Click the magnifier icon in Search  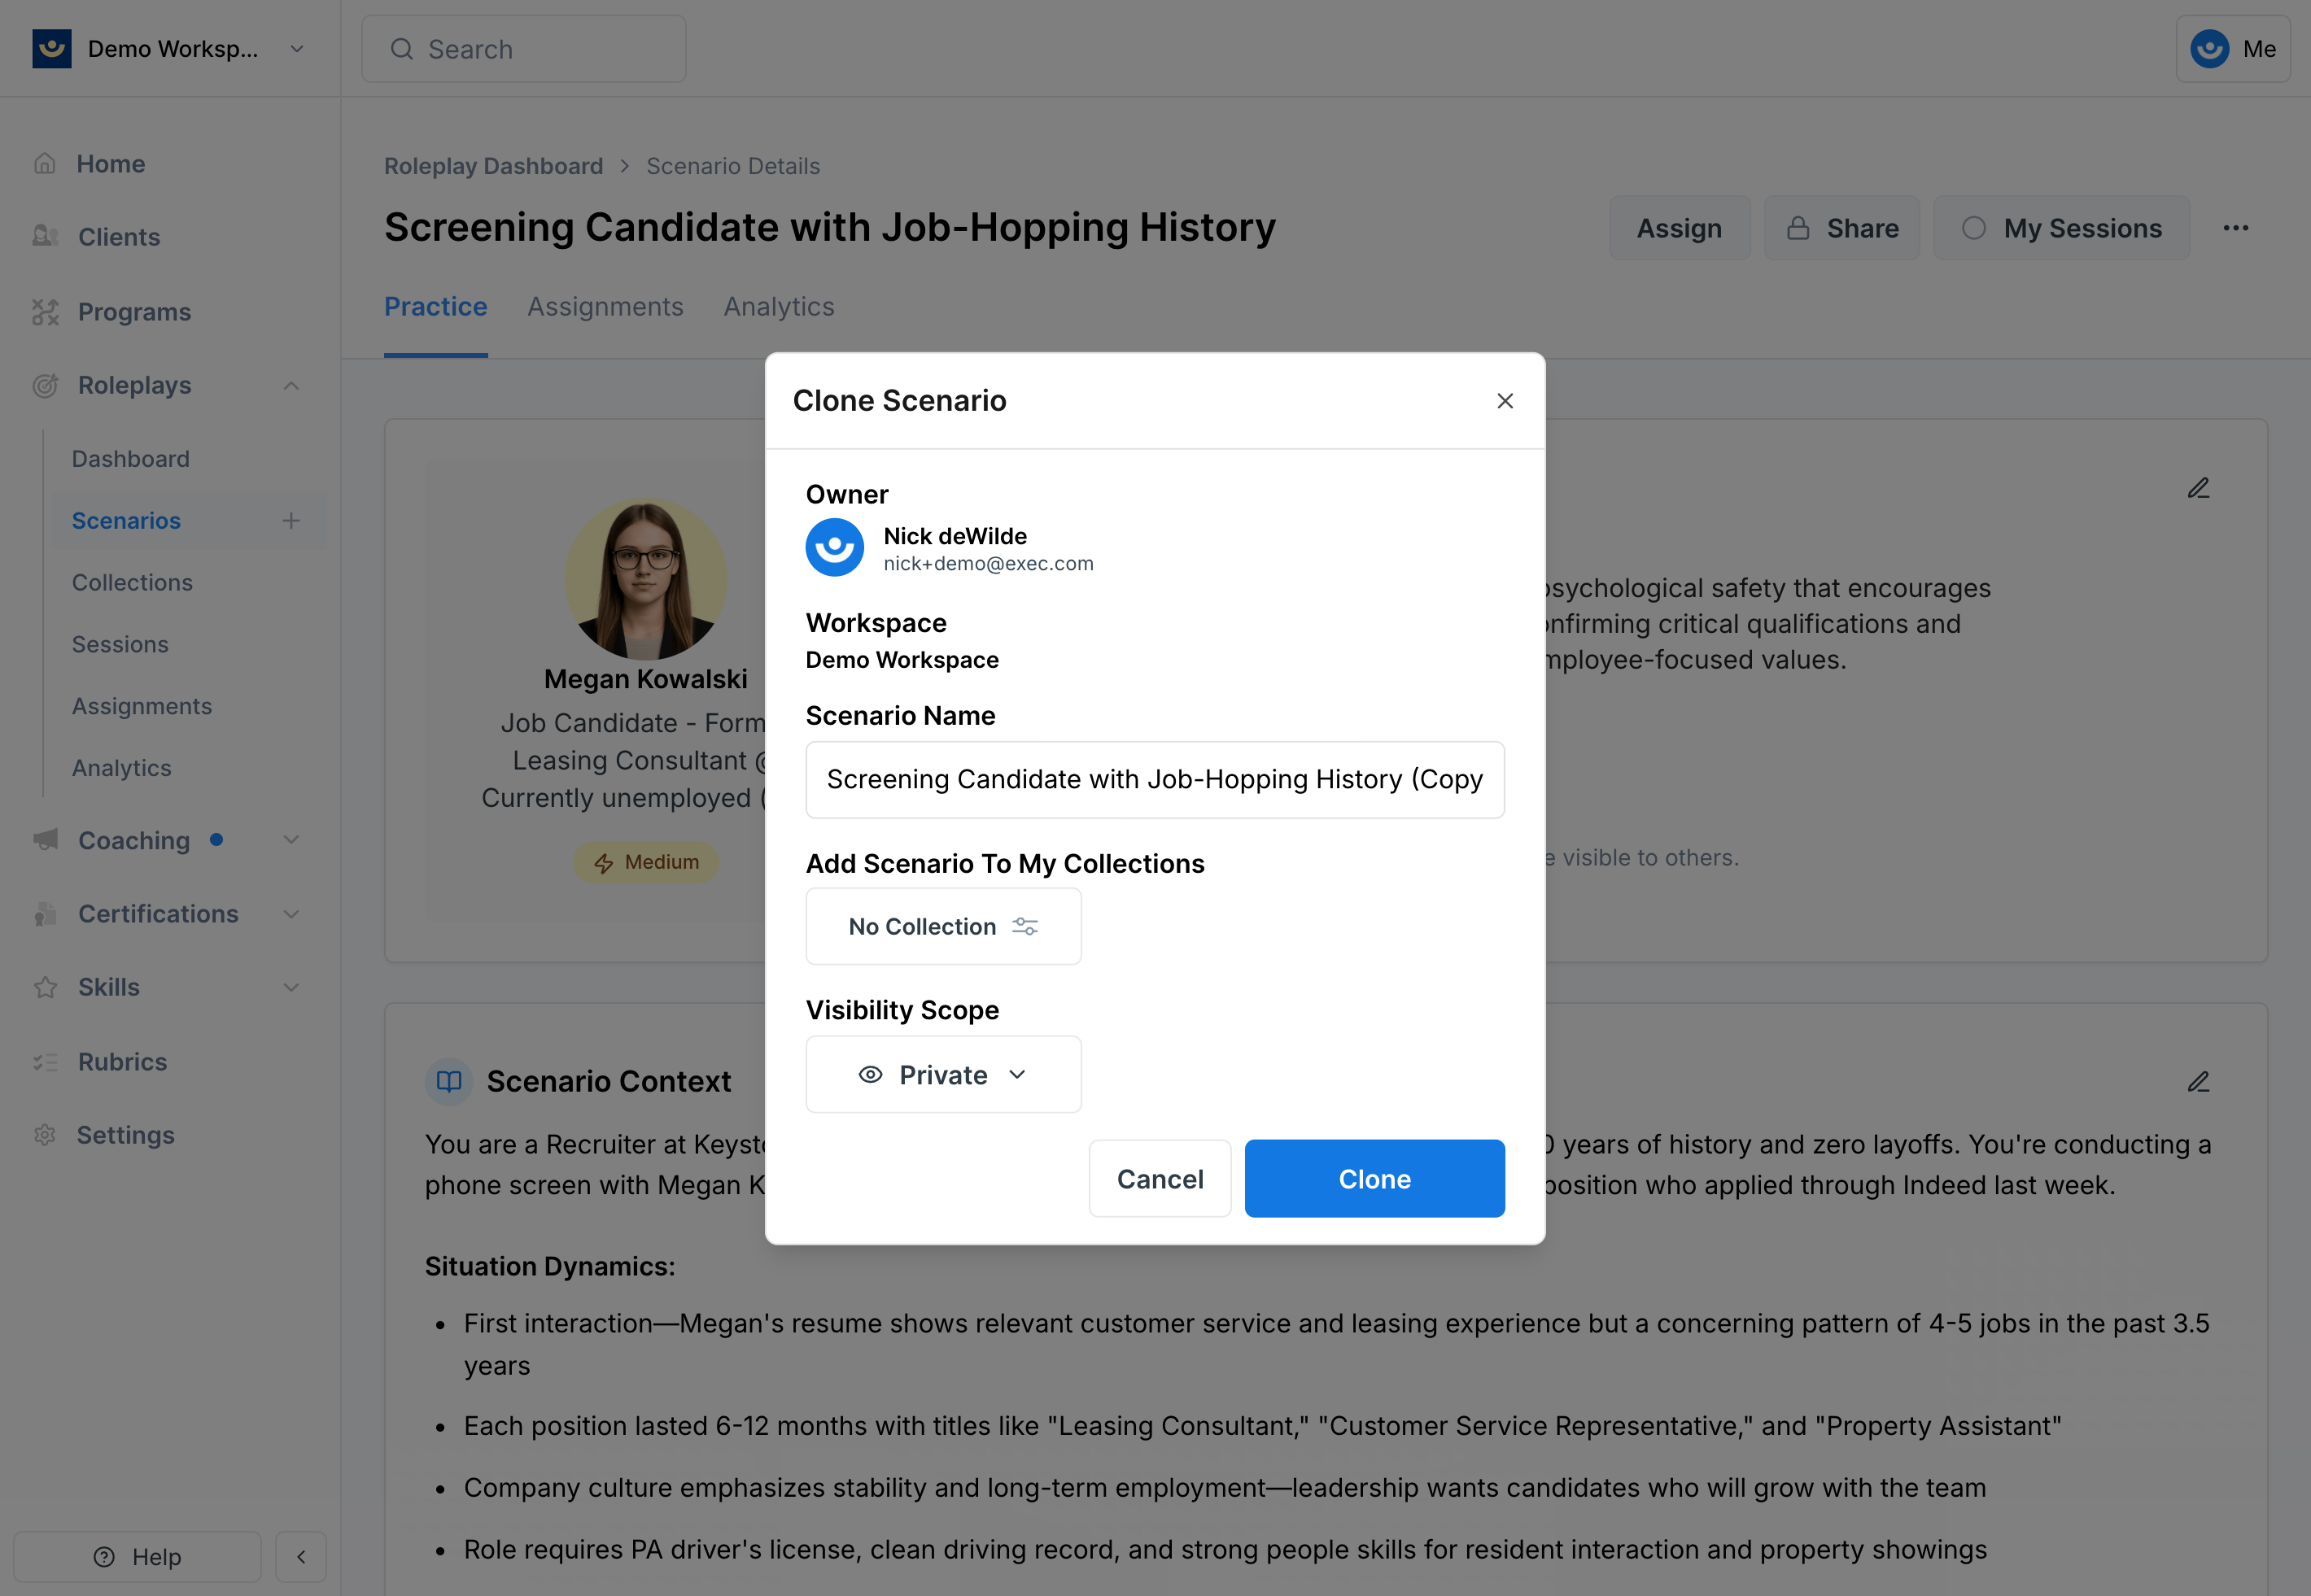pyautogui.click(x=402, y=49)
